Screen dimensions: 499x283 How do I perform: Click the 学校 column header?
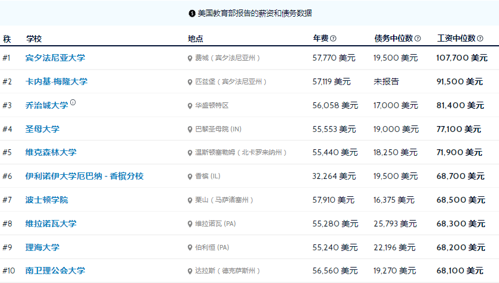[x=34, y=39]
